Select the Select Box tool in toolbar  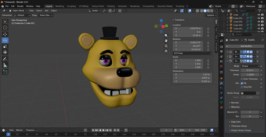5,22
